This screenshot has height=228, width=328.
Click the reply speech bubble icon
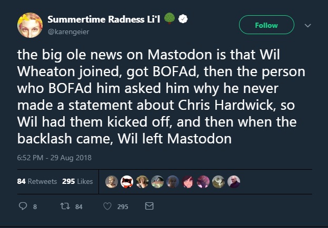coord(23,206)
